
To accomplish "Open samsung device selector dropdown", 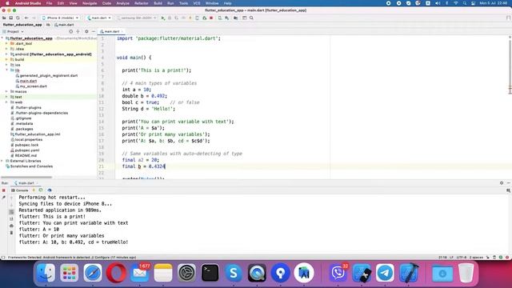I will click(x=137, y=18).
